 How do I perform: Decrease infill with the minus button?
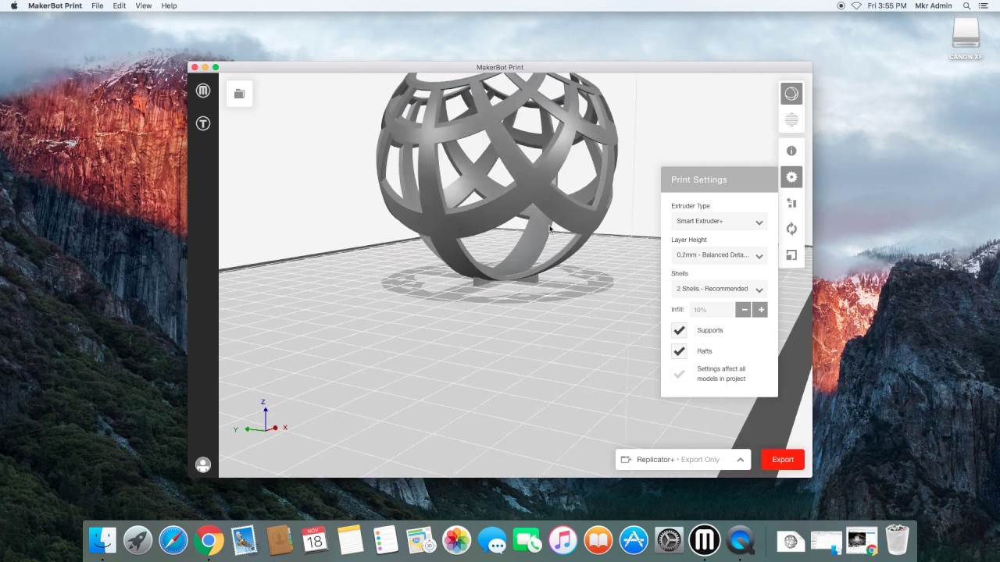click(745, 310)
